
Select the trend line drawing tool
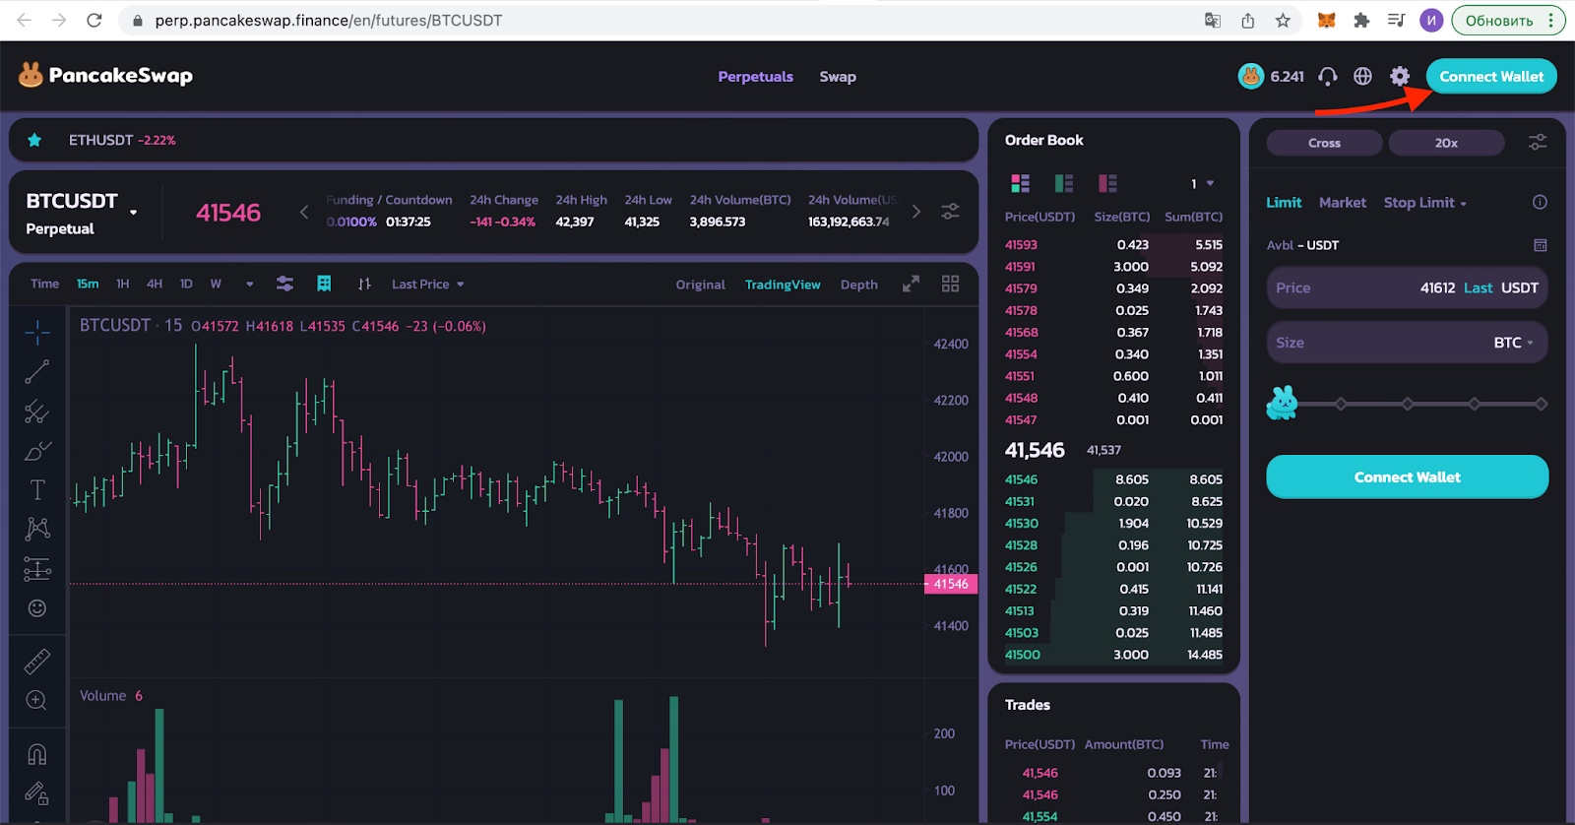click(x=37, y=372)
